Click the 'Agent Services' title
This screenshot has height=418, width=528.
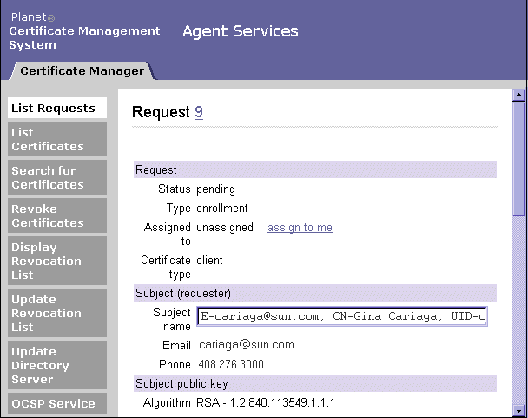(240, 31)
